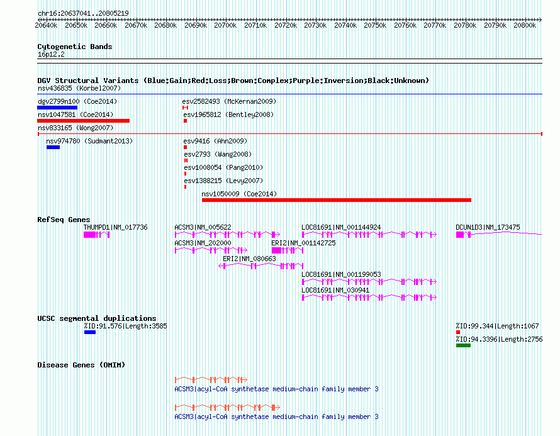Open variant label esv1965812 (Bentley2008)
Screen dimensions: 560x436
pos(228,115)
